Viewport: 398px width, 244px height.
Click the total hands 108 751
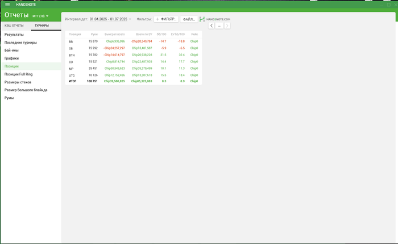click(x=92, y=81)
